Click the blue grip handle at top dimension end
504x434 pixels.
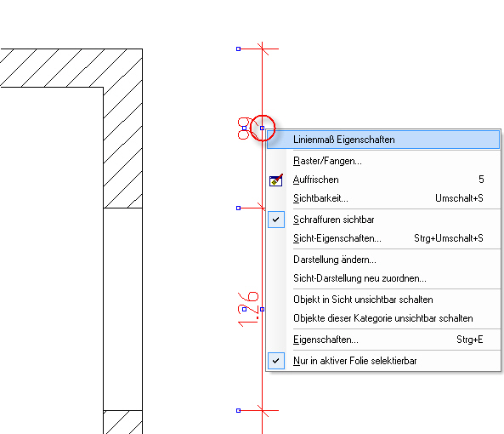(238, 49)
